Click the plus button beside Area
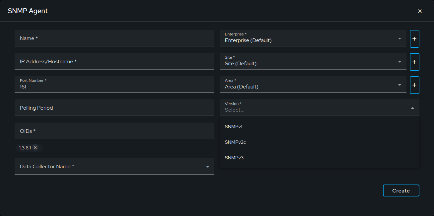 coord(414,85)
